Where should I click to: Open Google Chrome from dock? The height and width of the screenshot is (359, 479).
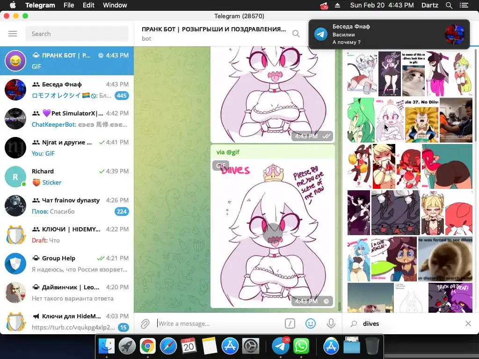[147, 346]
